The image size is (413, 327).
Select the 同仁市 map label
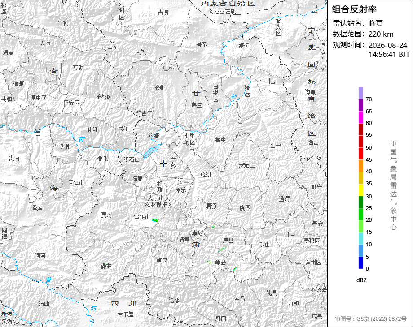tap(76, 182)
